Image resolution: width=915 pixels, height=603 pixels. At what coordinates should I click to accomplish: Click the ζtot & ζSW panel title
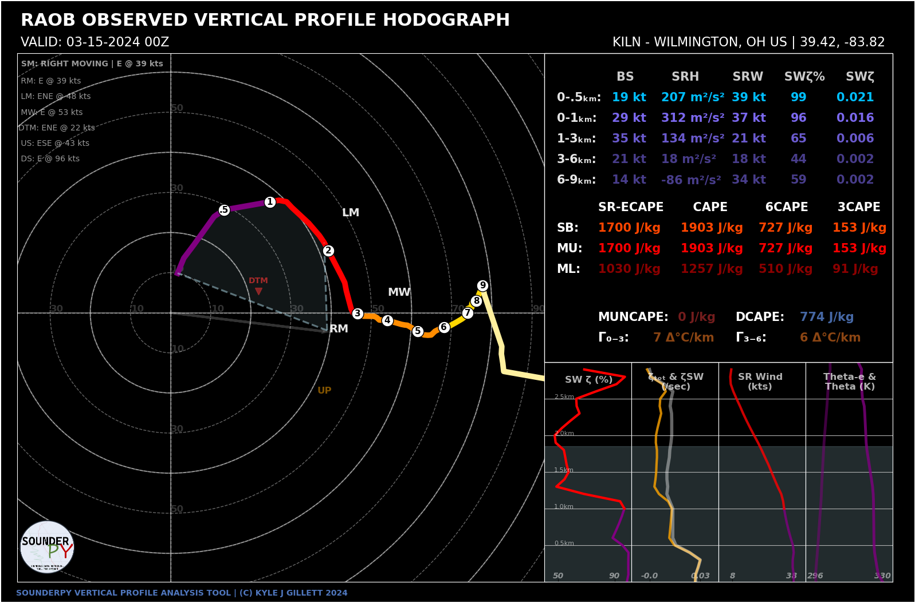point(676,382)
